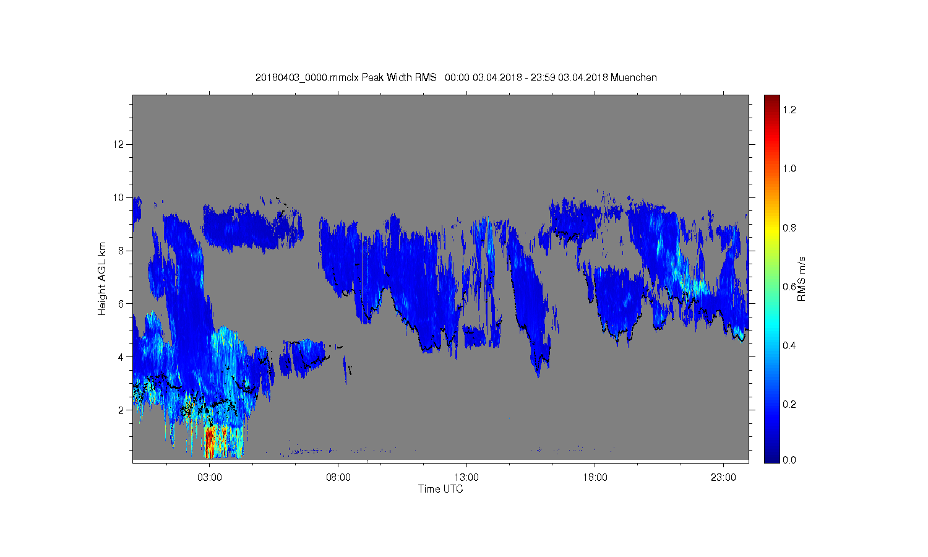Click the height tick label 6
The width and height of the screenshot is (928, 557).
[122, 303]
